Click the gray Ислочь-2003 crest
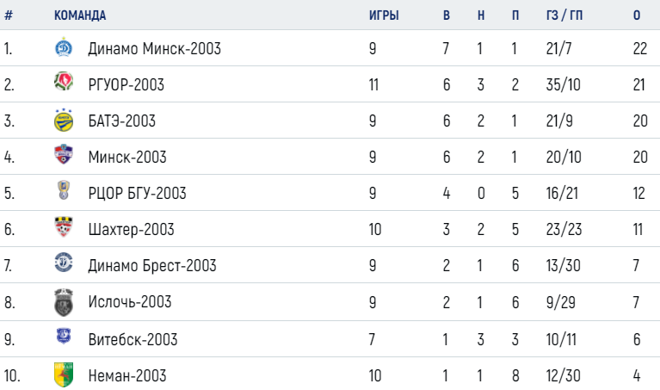The height and width of the screenshot is (390, 660). [64, 302]
